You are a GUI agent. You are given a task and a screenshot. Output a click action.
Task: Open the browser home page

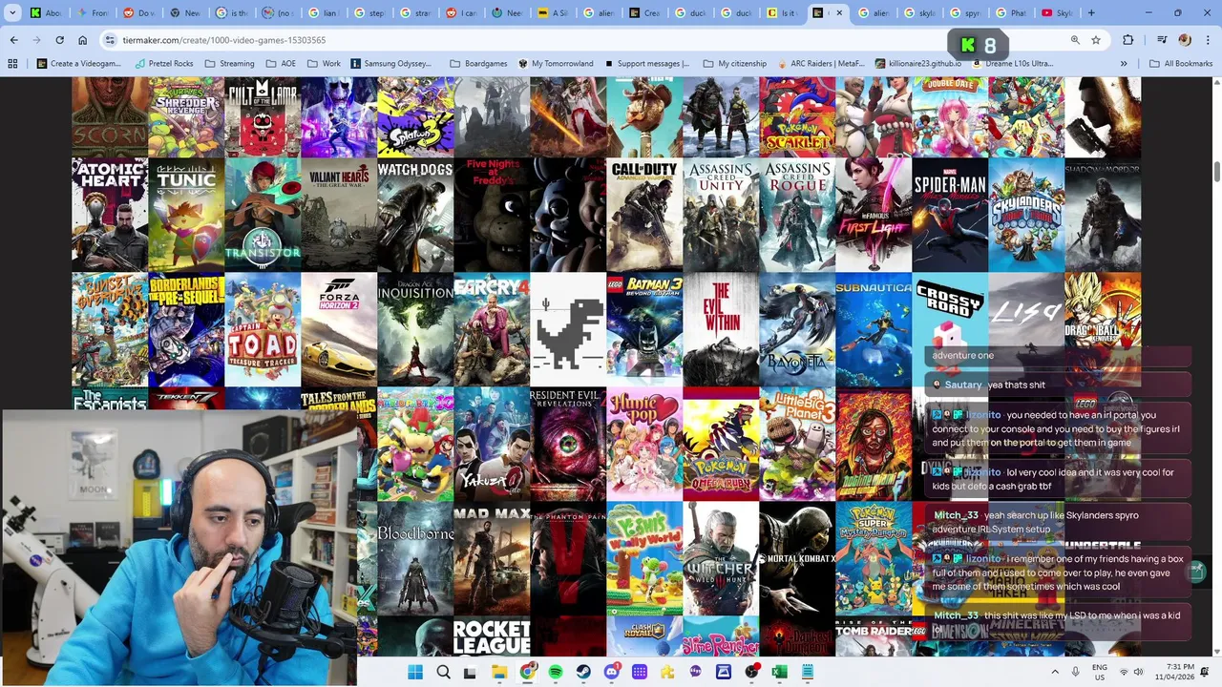pyautogui.click(x=82, y=40)
